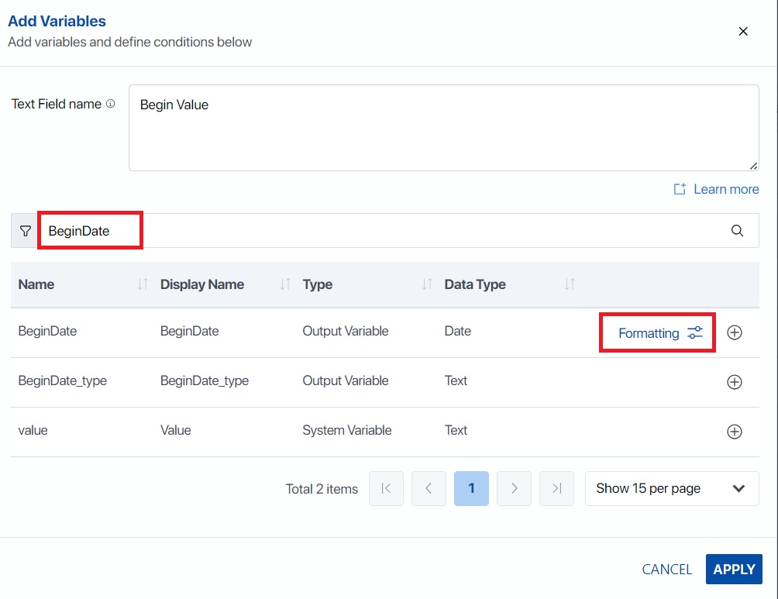Sort by the Type column
Viewport: 778px width, 599px height.
click(x=427, y=284)
